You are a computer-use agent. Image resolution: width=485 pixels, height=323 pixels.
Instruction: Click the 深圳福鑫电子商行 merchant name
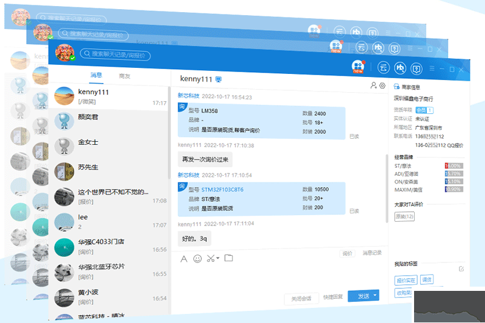pos(413,99)
